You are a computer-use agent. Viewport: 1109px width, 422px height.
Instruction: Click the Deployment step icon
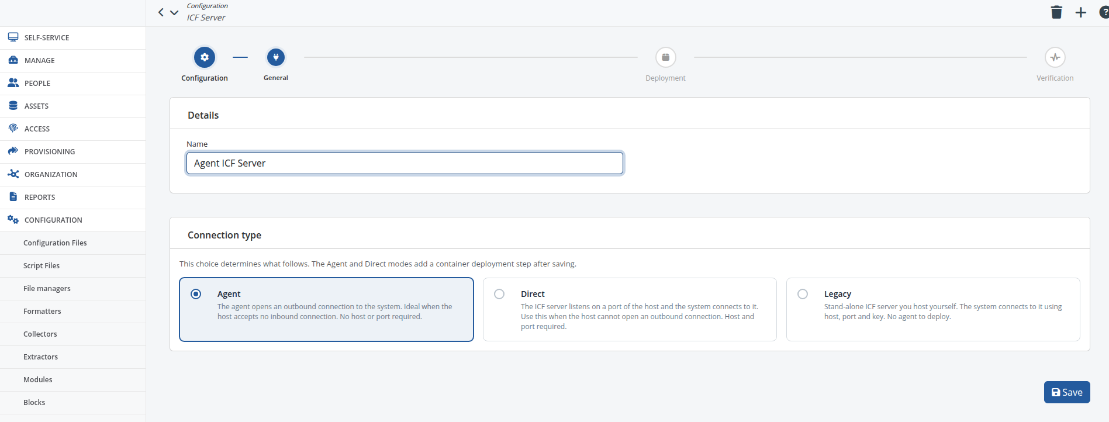665,57
